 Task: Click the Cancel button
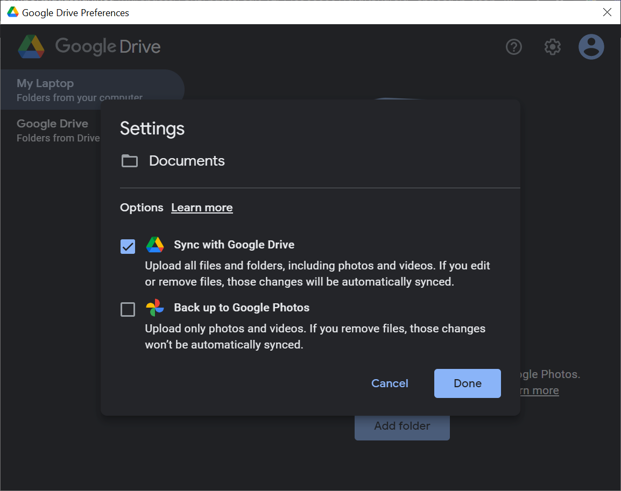tap(390, 383)
